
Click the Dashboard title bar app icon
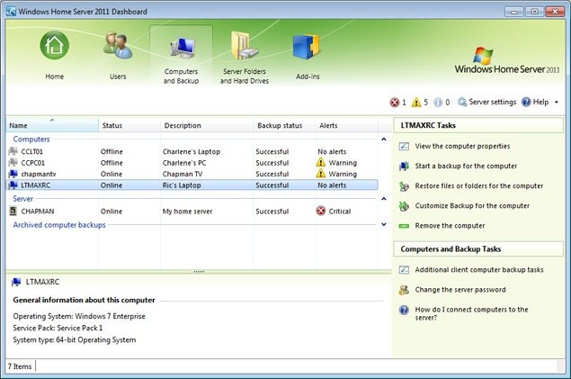12,12
